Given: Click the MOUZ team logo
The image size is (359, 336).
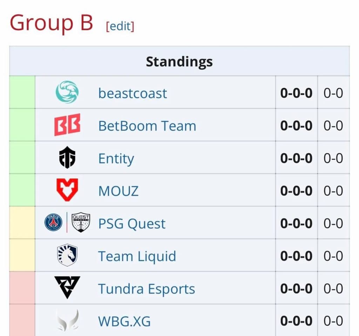Looking at the screenshot, I should tap(67, 191).
